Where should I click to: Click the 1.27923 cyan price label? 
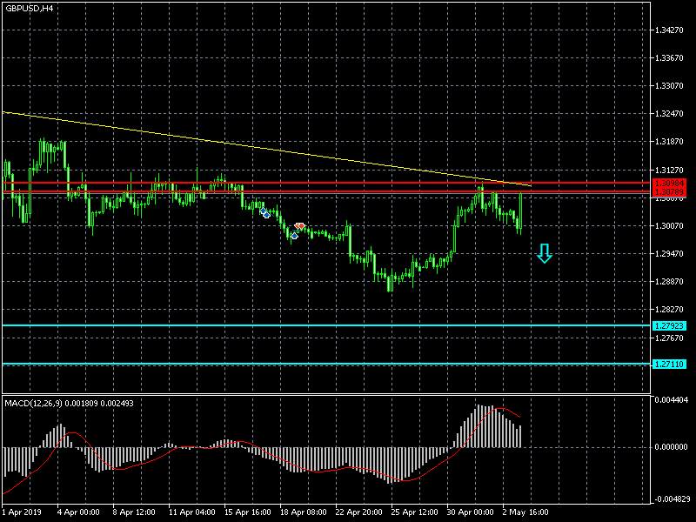669,325
